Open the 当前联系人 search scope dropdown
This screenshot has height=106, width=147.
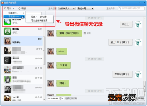(67, 8)
